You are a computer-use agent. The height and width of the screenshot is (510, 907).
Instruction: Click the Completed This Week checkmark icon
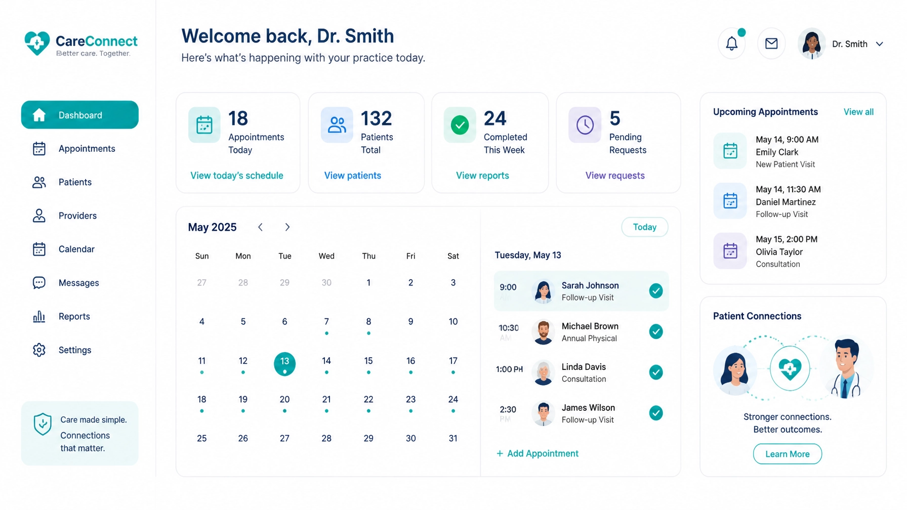pyautogui.click(x=460, y=124)
